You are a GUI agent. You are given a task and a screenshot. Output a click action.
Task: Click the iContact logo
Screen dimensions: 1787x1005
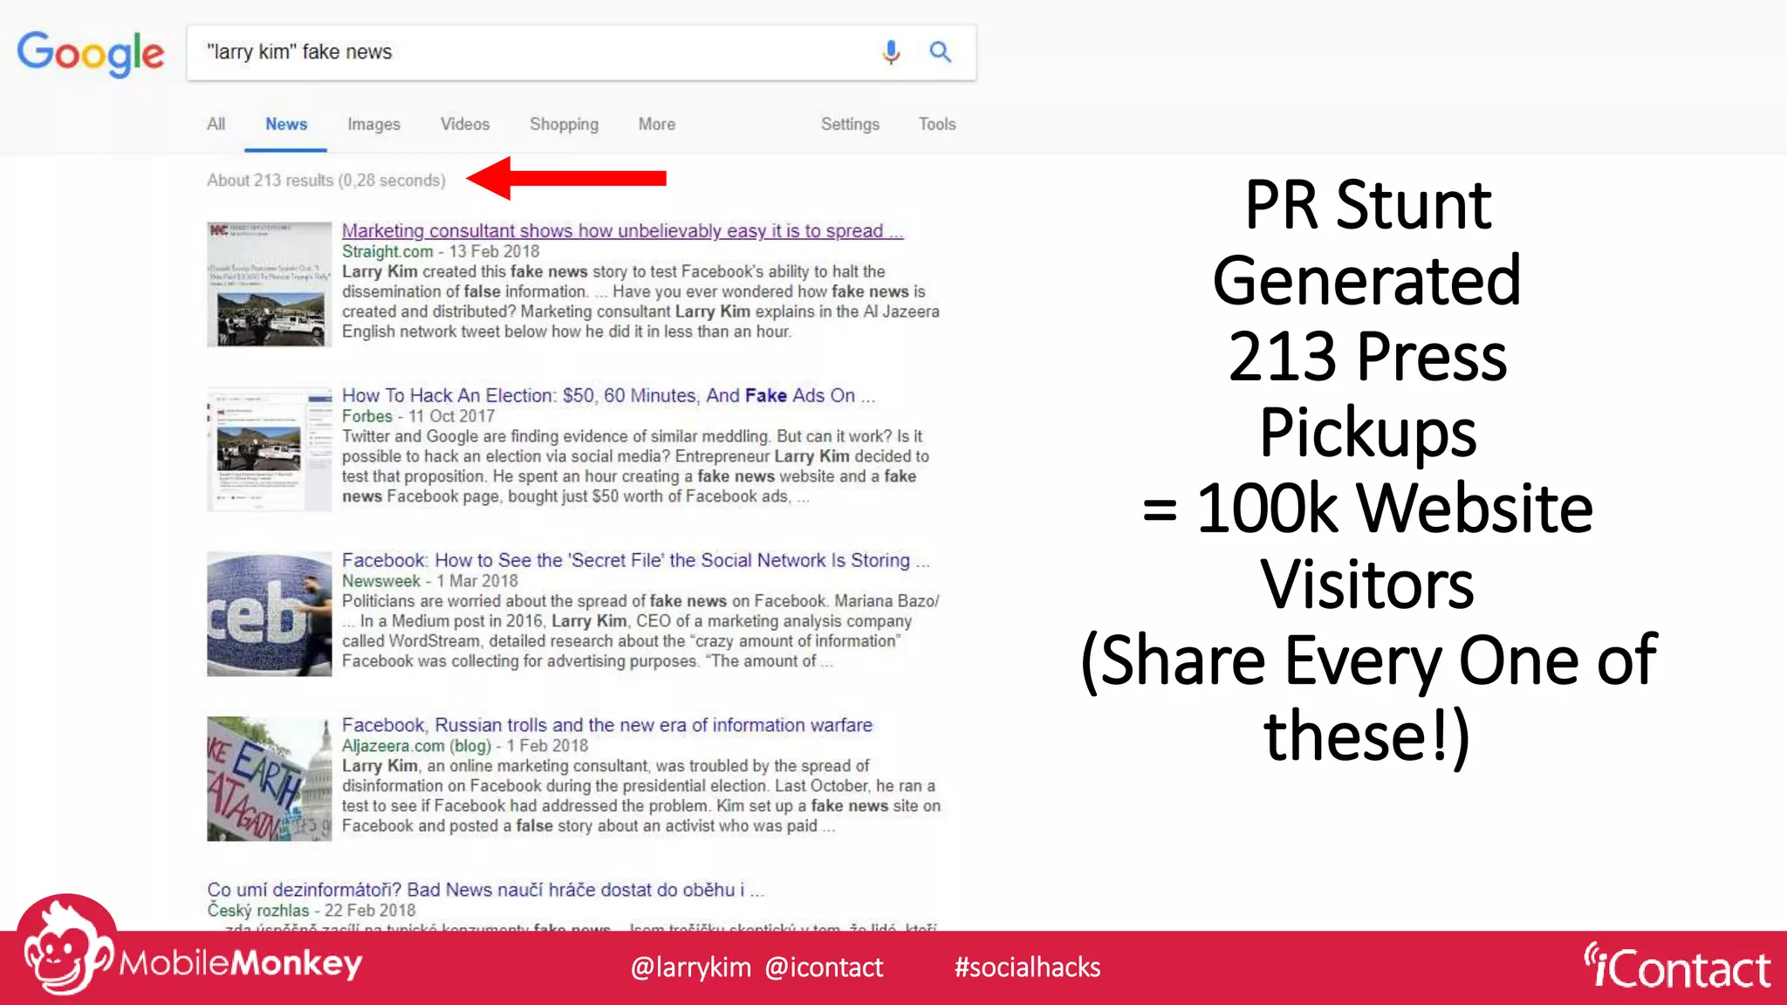coord(1677,967)
